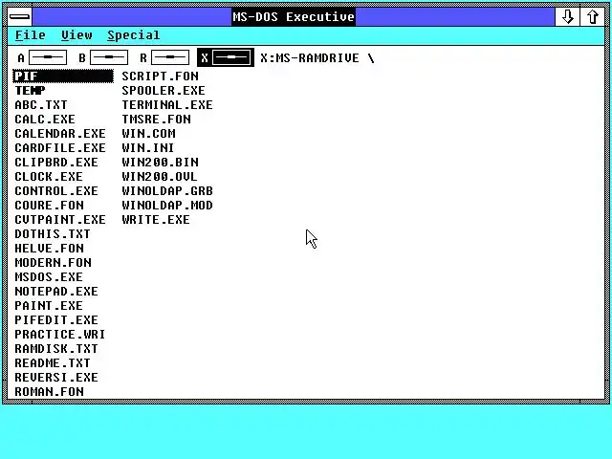Select SCRIPT.FON font file
This screenshot has width=612, height=459.
(160, 76)
